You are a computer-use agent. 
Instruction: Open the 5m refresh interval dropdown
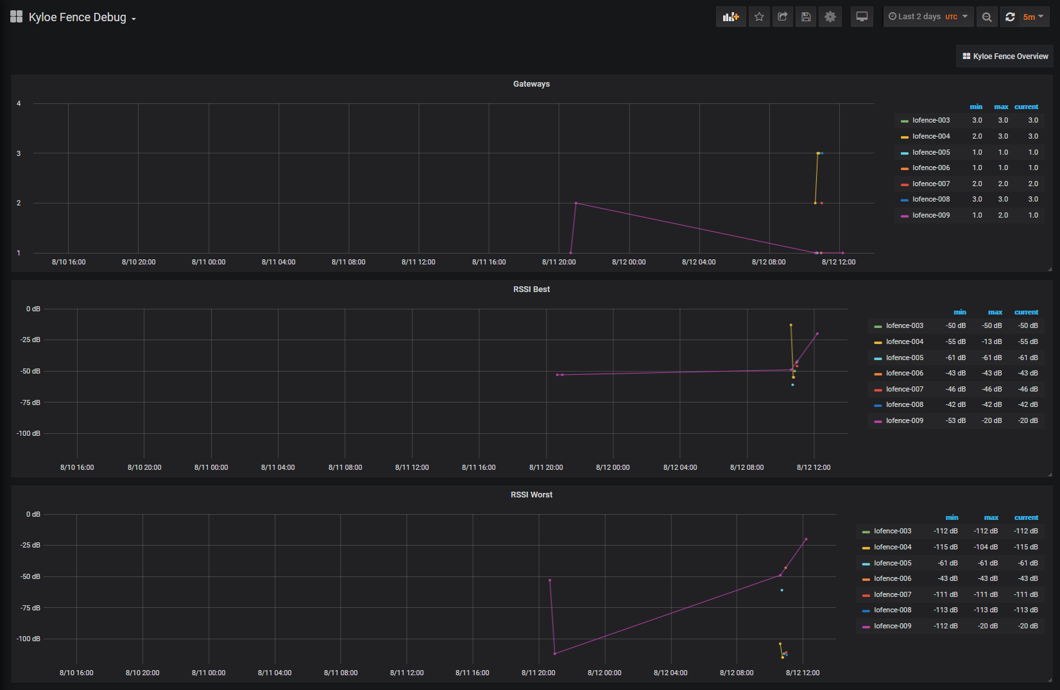1034,17
